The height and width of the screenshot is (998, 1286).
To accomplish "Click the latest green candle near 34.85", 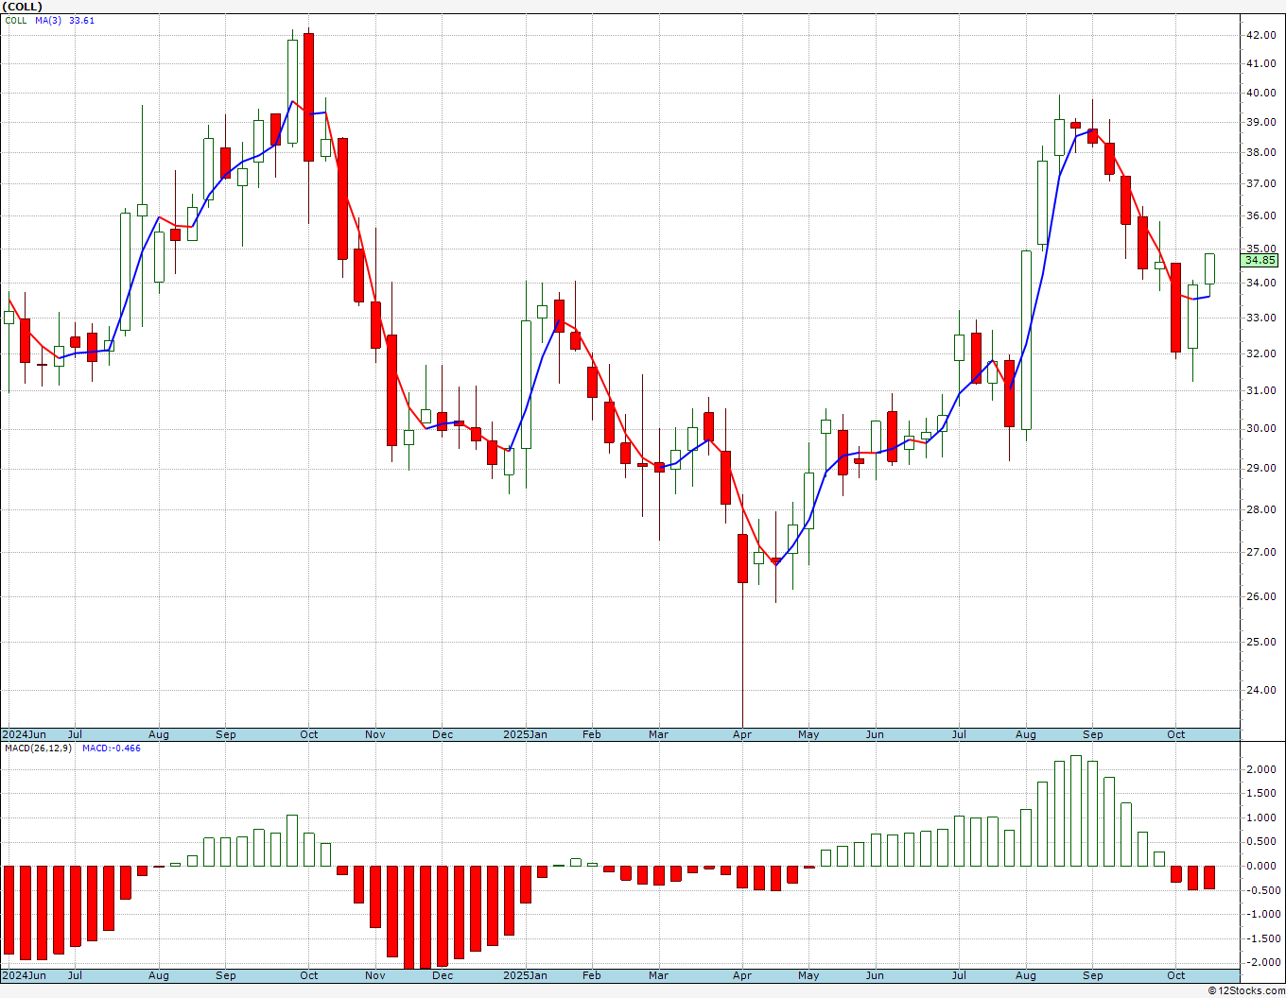I will pyautogui.click(x=1209, y=268).
